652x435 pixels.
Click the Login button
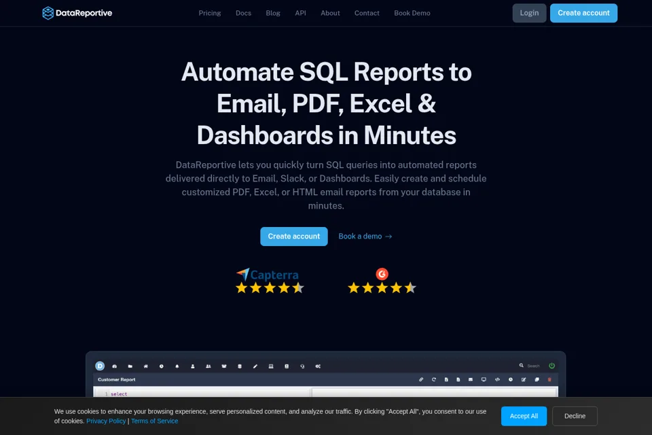tap(529, 13)
